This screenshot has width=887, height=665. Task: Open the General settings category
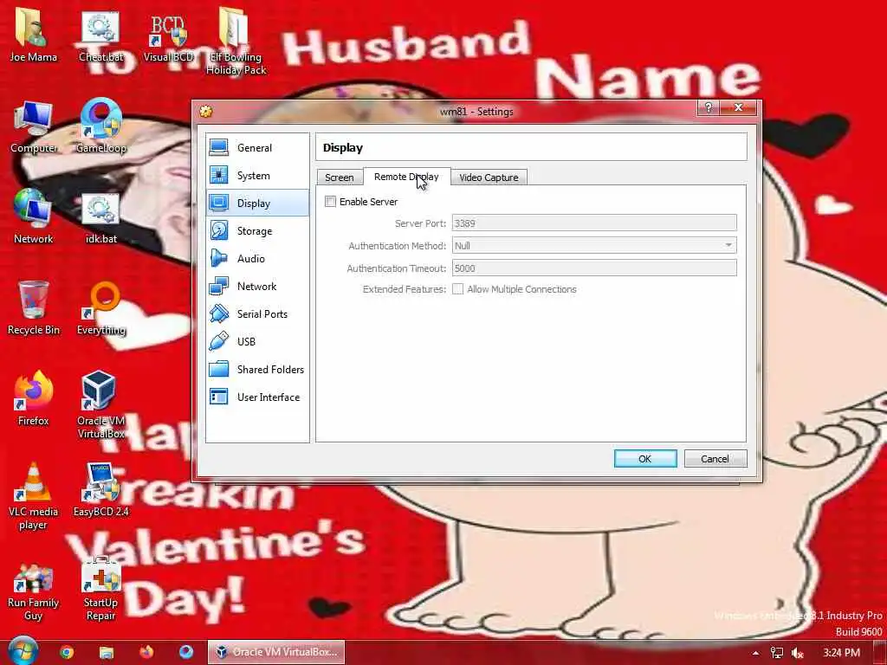click(x=257, y=147)
